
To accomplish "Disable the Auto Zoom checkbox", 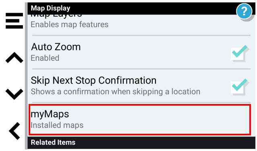I will tap(240, 53).
